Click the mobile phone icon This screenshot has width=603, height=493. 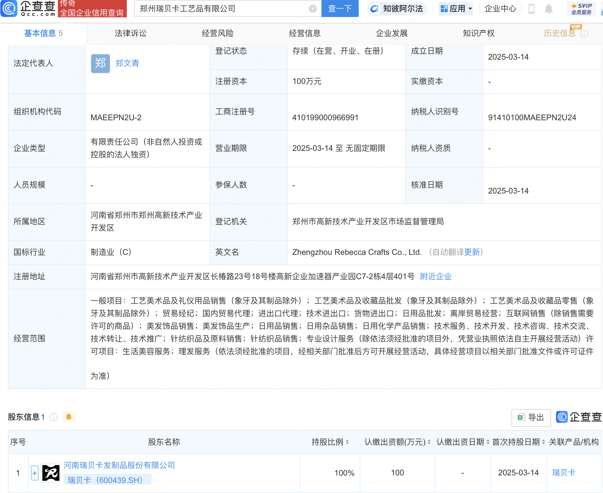click(x=531, y=9)
